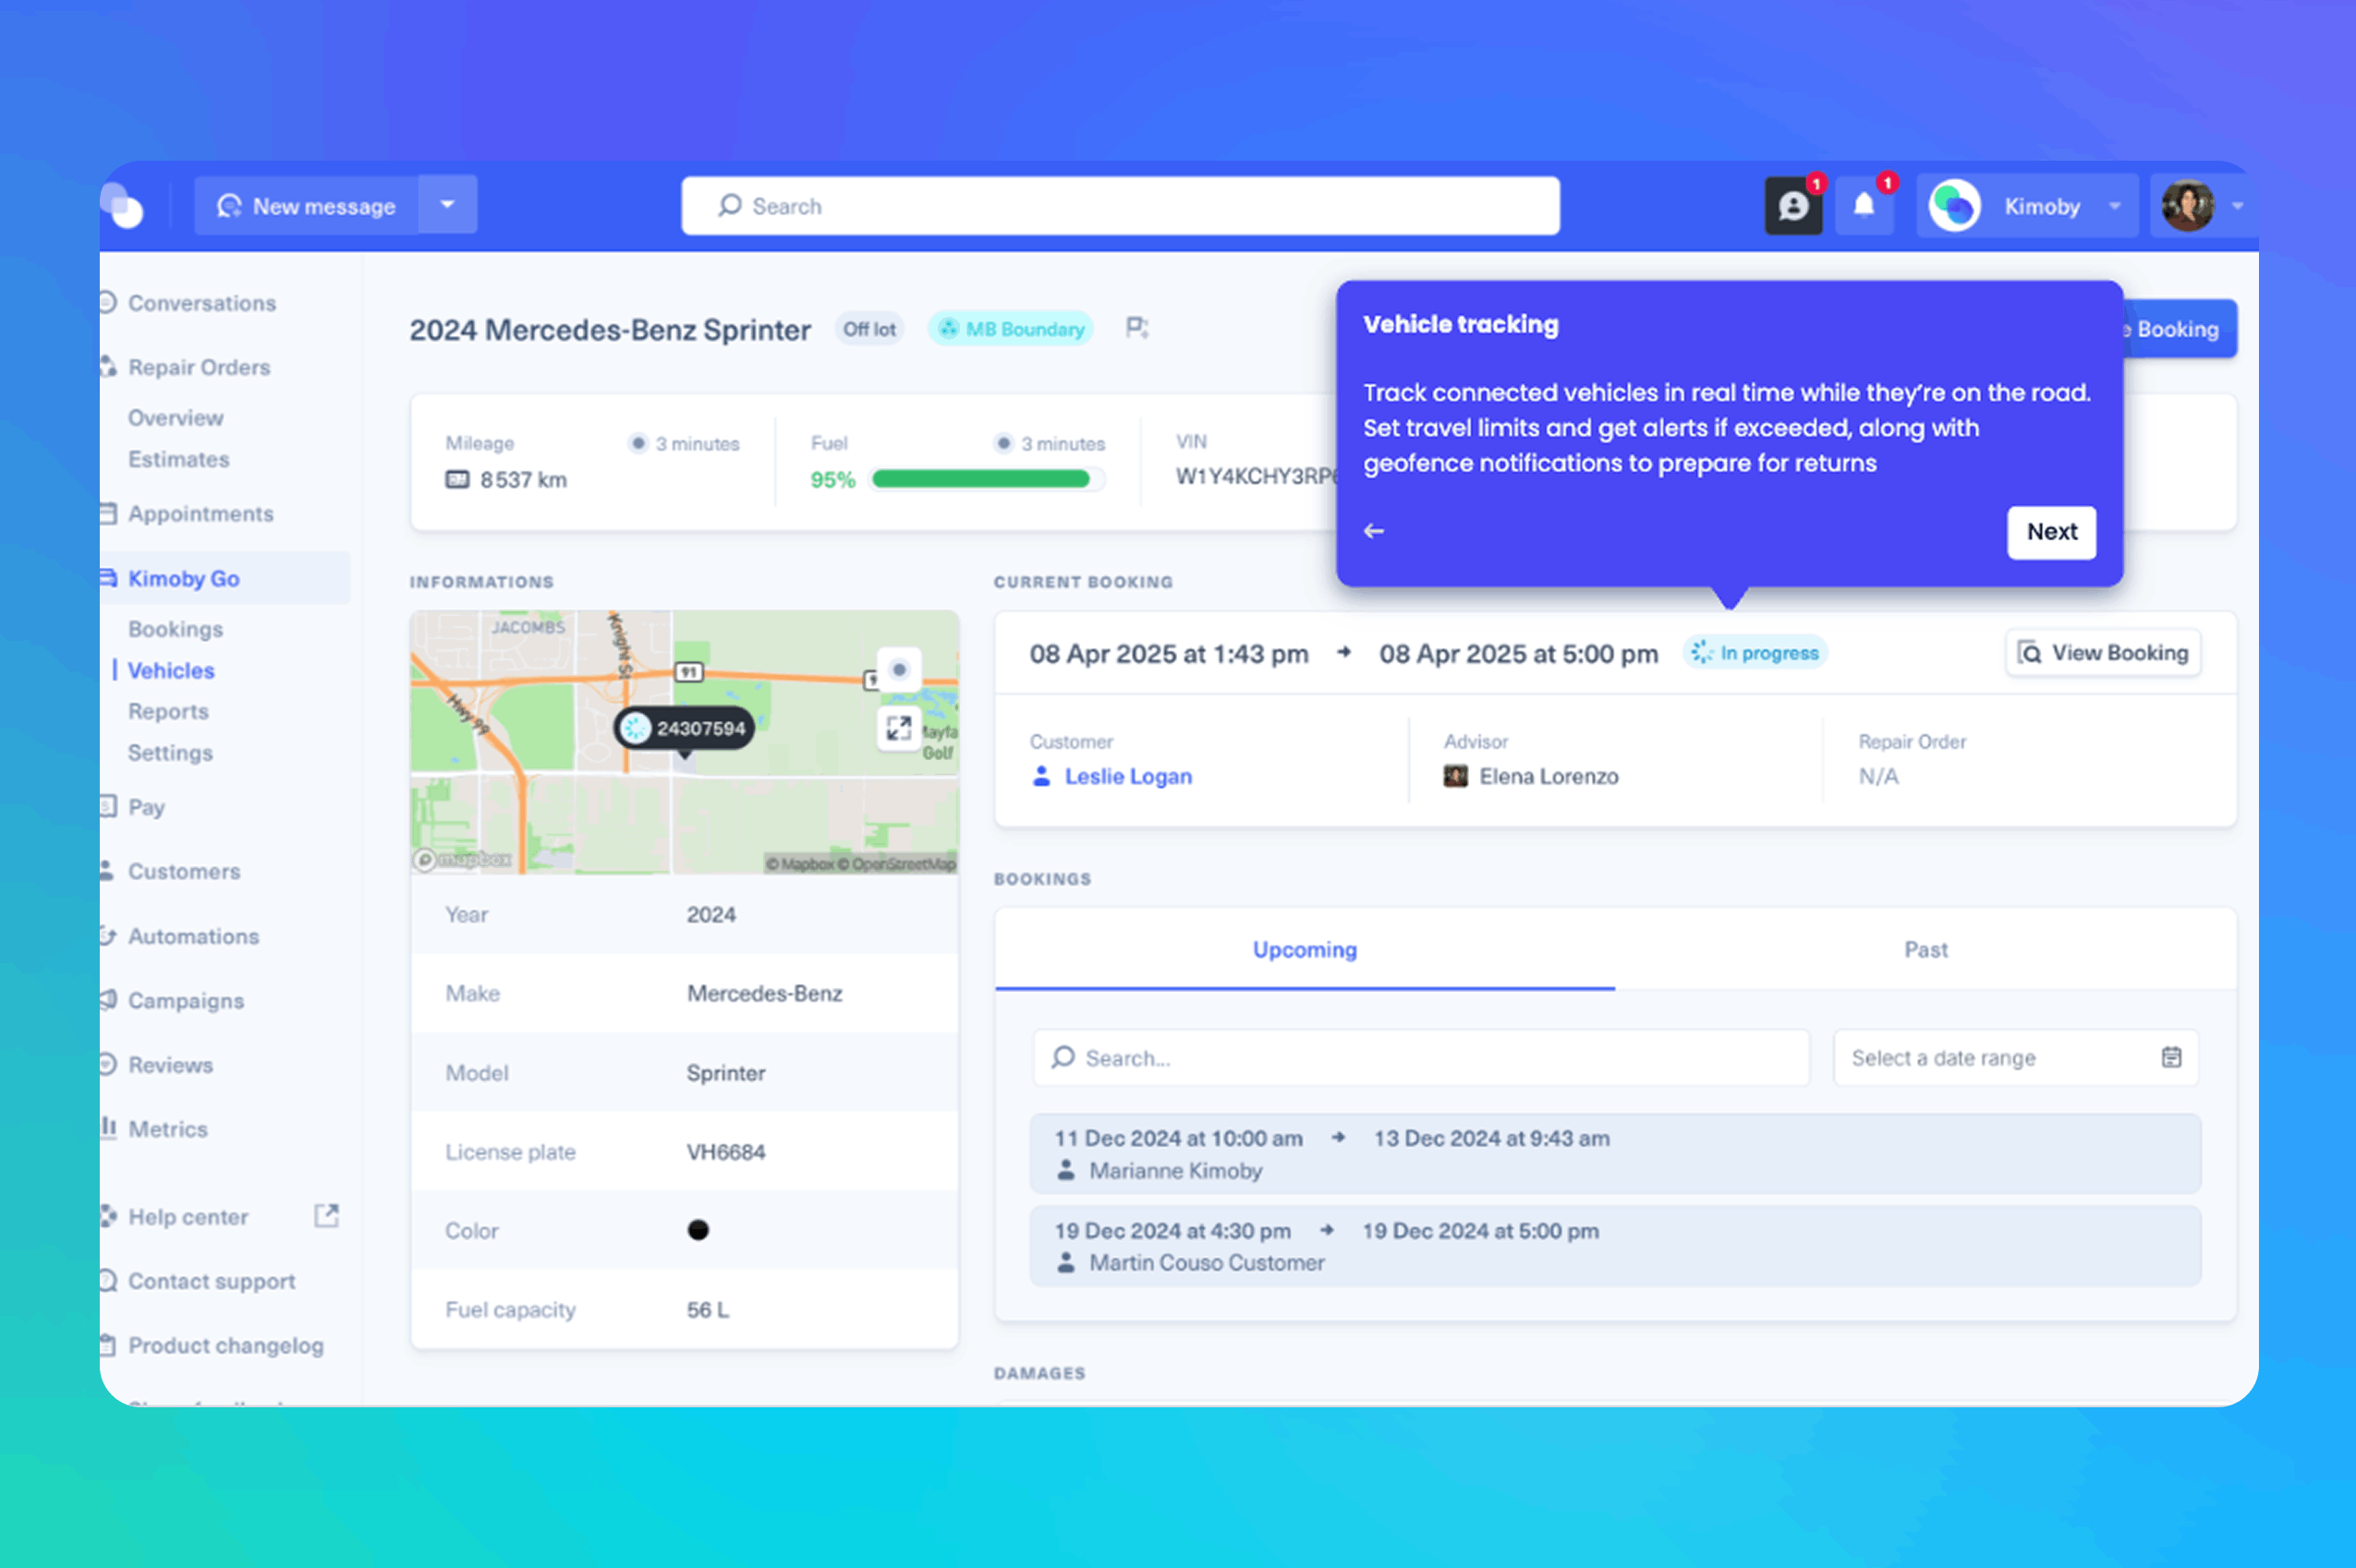Click Next in Vehicle tracking tooltip

(x=2051, y=532)
